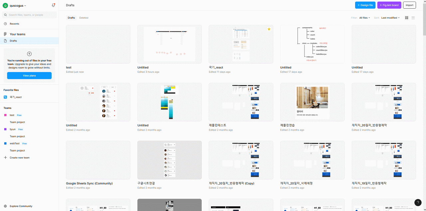Click the Import button
Image resolution: width=426 pixels, height=211 pixels.
tap(409, 5)
